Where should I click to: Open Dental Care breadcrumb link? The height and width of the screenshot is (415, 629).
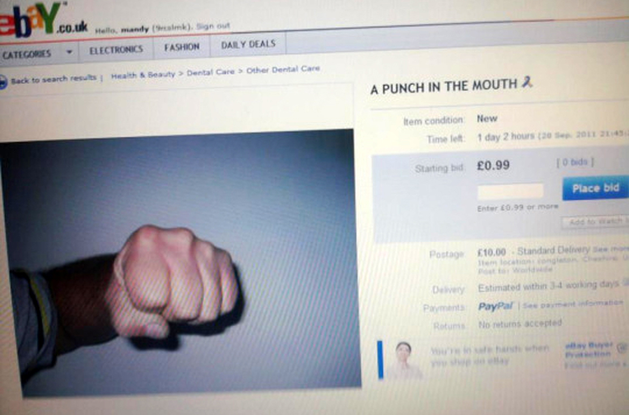211,72
